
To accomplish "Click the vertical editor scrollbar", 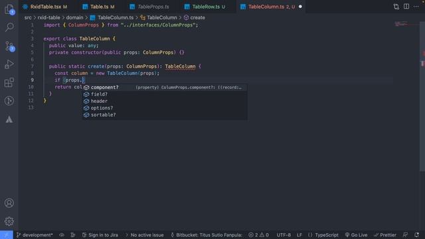I will [x=422, y=96].
